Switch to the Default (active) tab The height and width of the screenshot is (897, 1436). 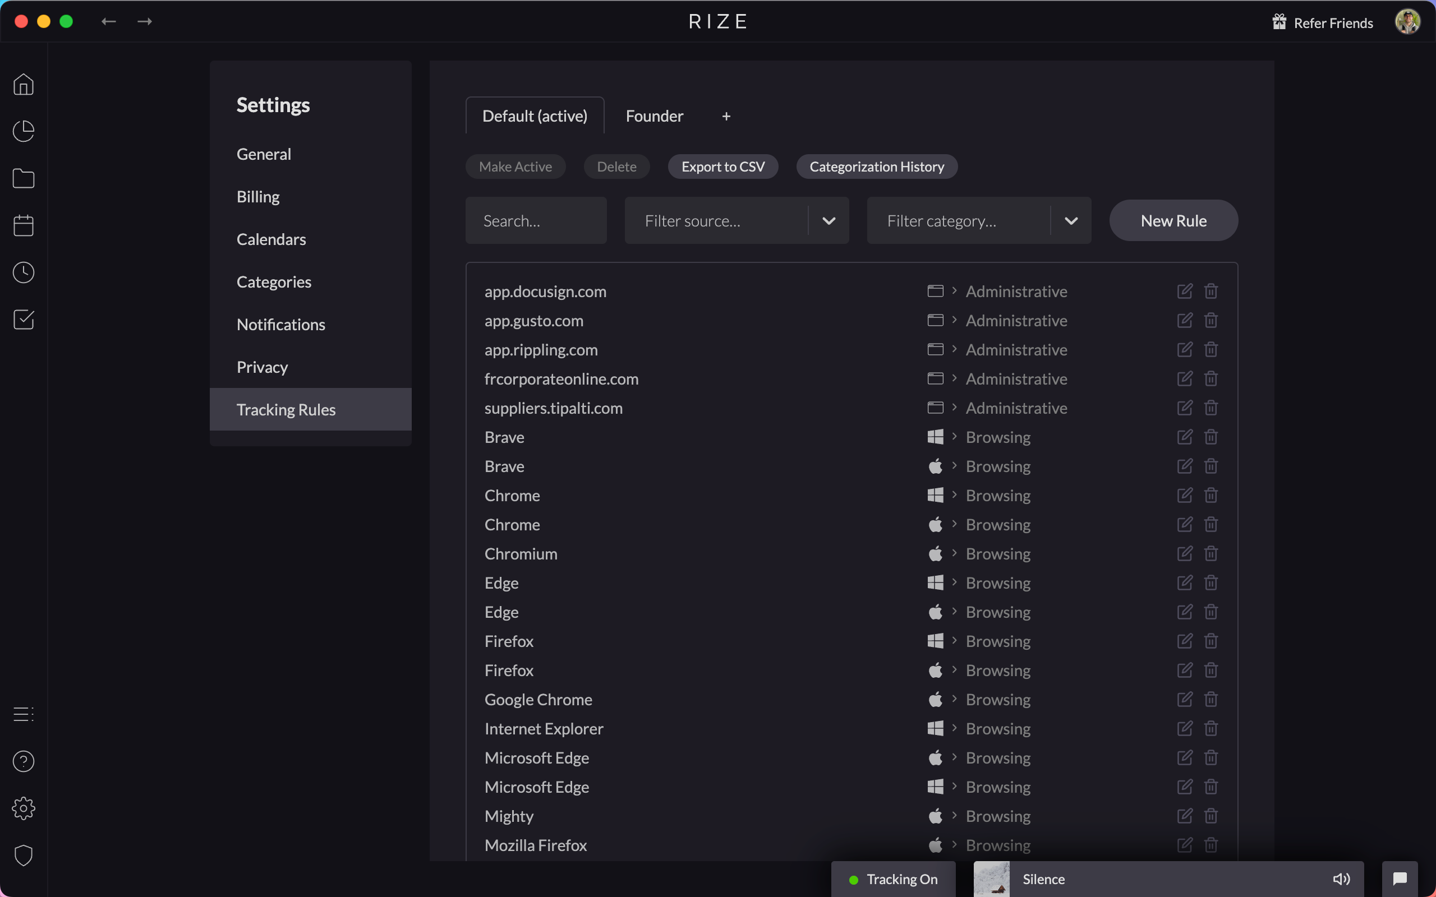(x=535, y=115)
